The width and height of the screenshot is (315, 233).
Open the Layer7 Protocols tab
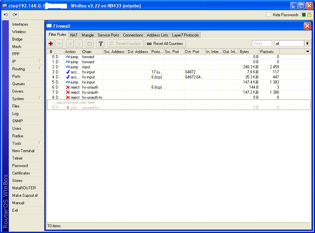(186, 35)
